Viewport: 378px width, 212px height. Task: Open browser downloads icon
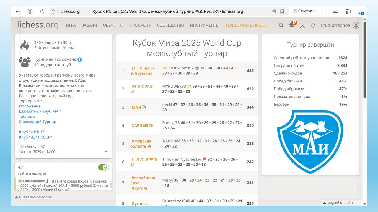click(360, 12)
